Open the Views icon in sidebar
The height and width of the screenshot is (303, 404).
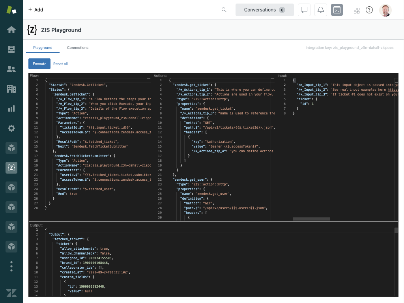tap(11, 49)
